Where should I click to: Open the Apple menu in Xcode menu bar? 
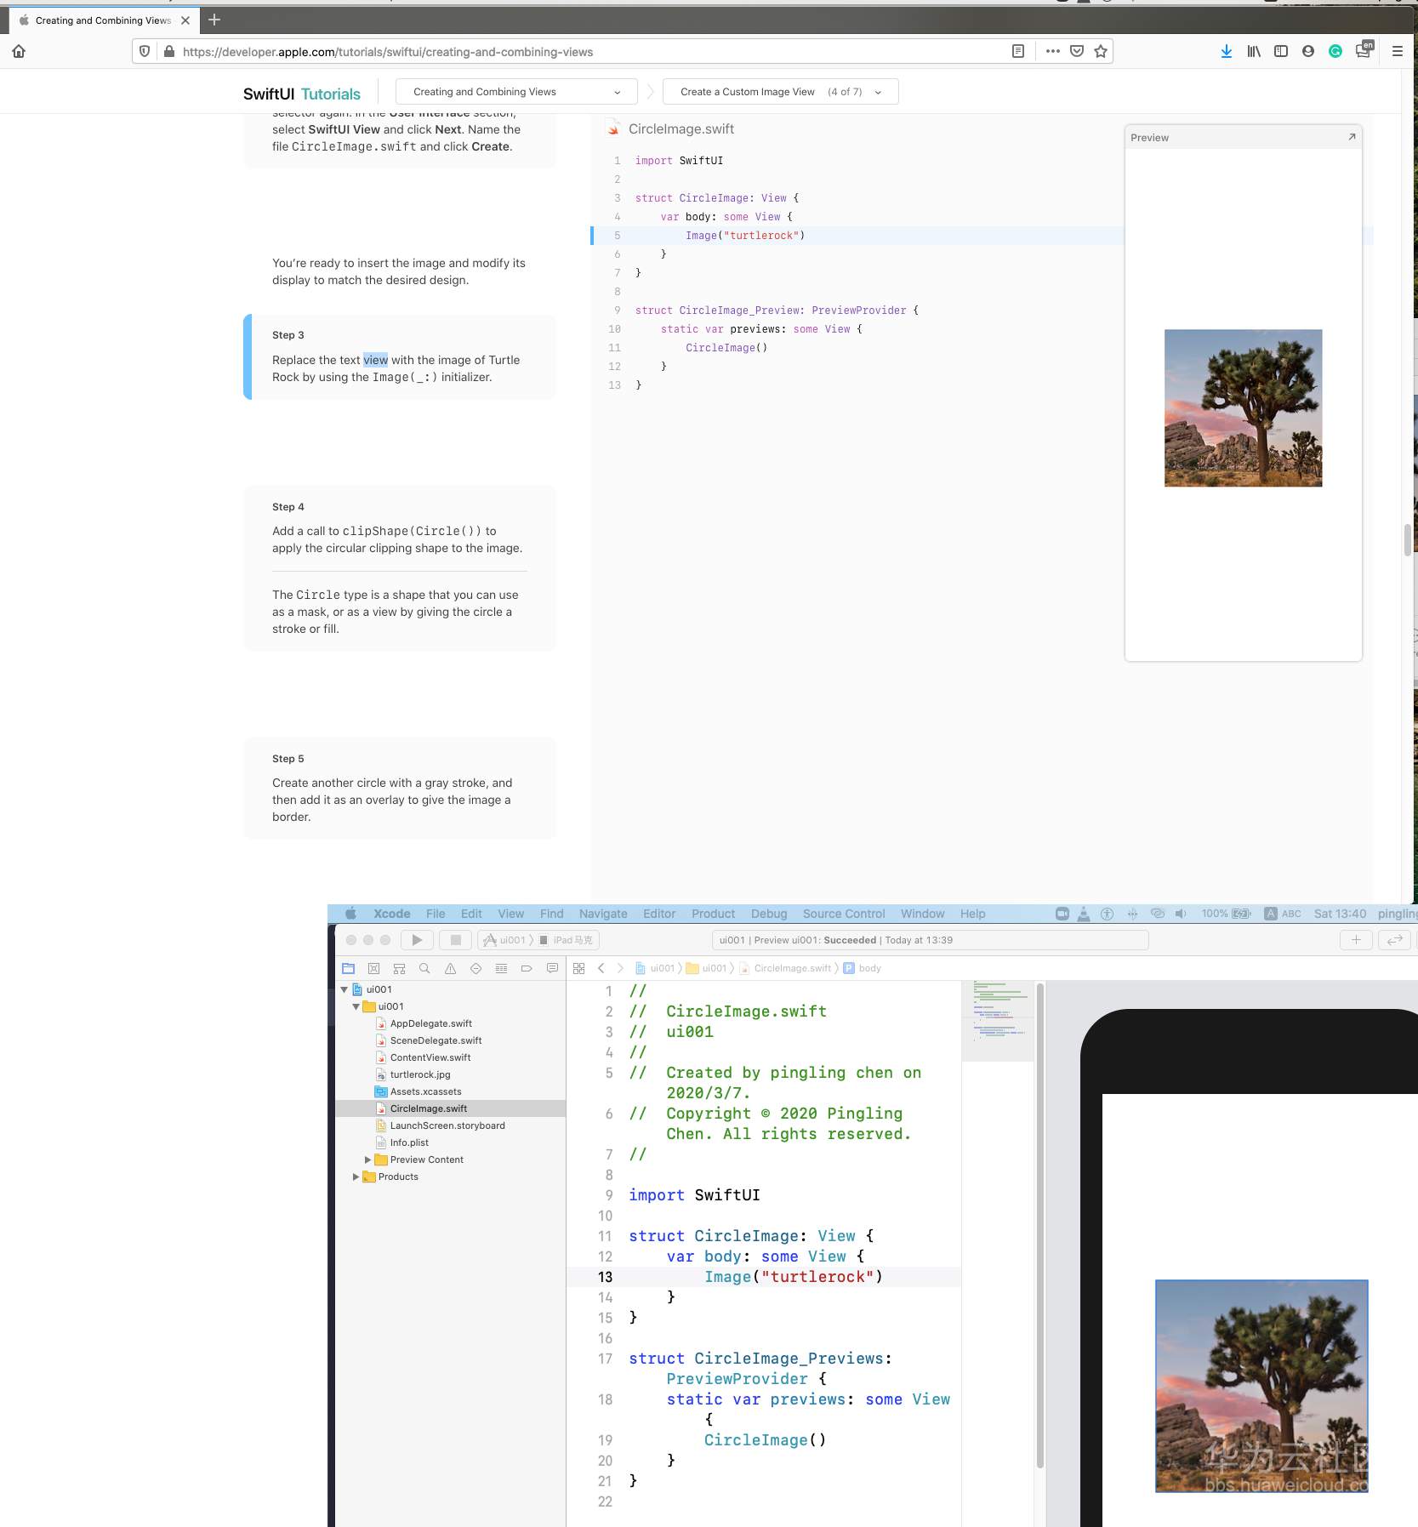pyautogui.click(x=350, y=914)
